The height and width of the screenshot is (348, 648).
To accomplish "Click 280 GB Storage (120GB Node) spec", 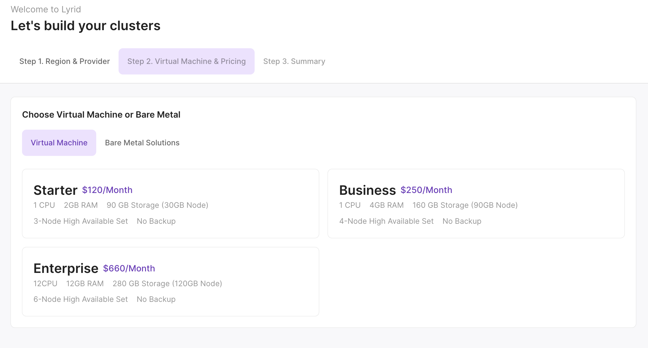I will pos(167,283).
